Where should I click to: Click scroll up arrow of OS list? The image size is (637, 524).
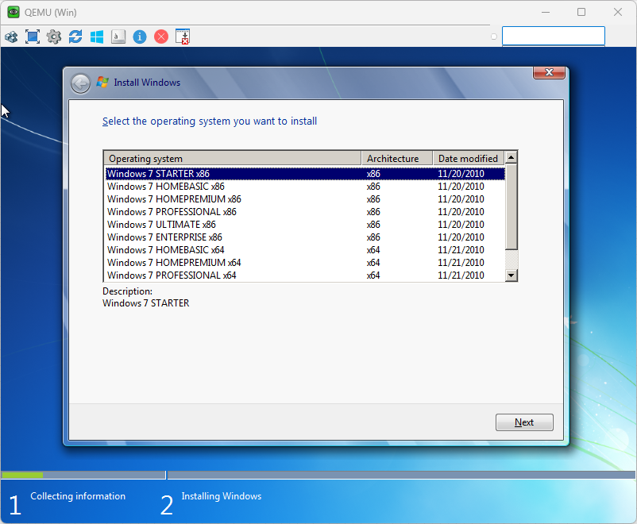coord(511,158)
